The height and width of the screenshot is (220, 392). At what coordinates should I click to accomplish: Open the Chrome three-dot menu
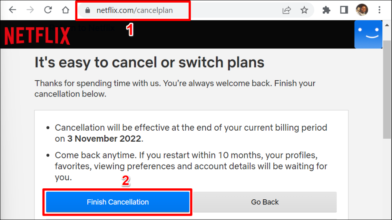(379, 10)
